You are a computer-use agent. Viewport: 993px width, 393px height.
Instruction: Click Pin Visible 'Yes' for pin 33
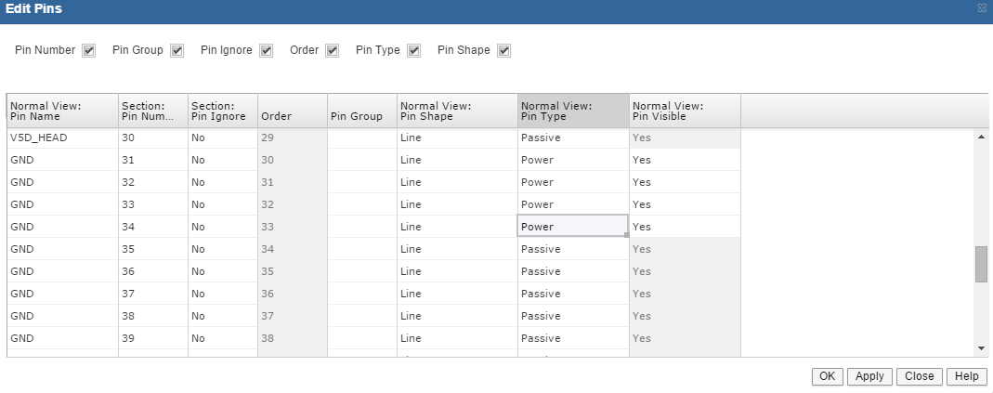[685, 204]
